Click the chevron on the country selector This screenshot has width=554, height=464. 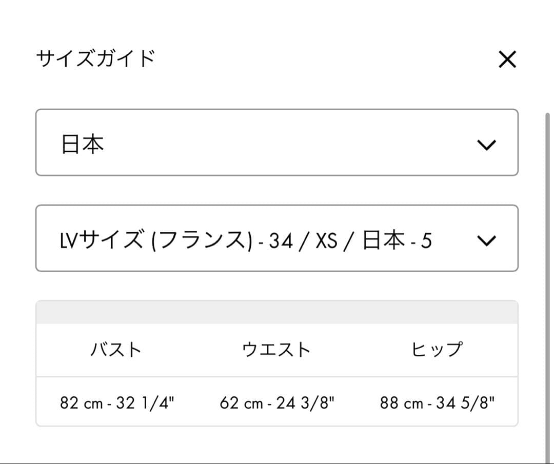point(487,145)
